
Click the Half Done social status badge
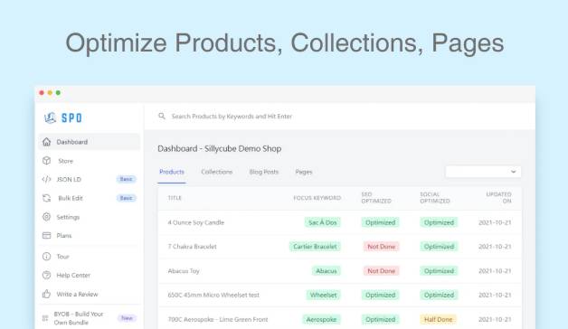(x=438, y=319)
